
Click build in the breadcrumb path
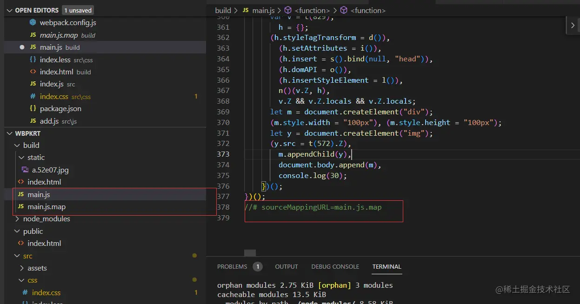point(223,10)
